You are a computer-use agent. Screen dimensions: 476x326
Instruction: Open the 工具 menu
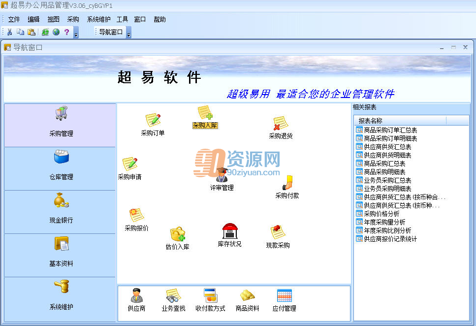pyautogui.click(x=123, y=19)
